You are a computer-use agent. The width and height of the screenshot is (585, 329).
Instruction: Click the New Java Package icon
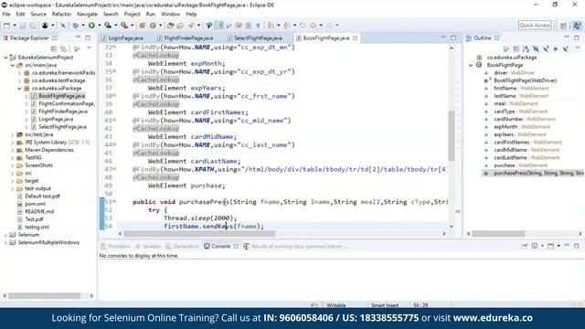(143, 26)
